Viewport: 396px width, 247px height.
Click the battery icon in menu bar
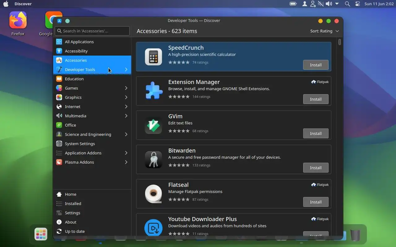point(293,4)
